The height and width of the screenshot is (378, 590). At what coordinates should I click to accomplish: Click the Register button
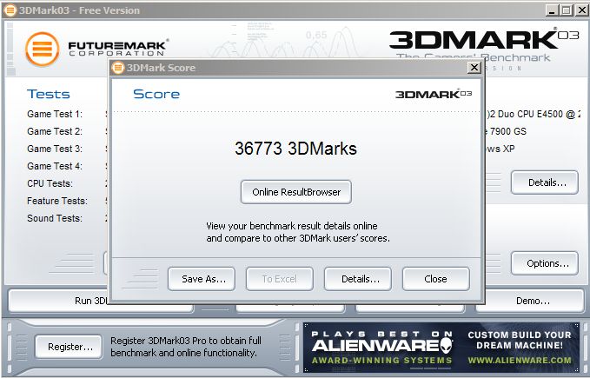[69, 347]
